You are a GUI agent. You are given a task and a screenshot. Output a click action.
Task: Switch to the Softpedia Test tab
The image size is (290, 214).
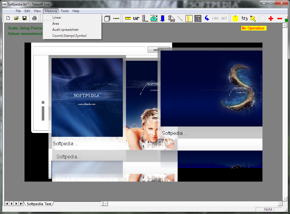pos(39,204)
